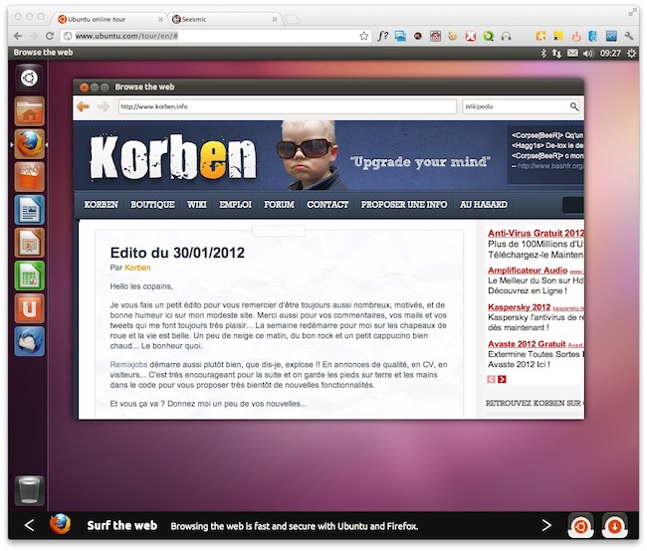Viewport: 647px width, 551px height.
Task: Open the sound volume indicator menu
Action: 588,53
